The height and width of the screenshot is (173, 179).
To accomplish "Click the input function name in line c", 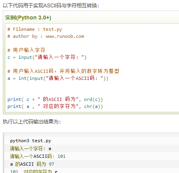I will coord(25,57).
